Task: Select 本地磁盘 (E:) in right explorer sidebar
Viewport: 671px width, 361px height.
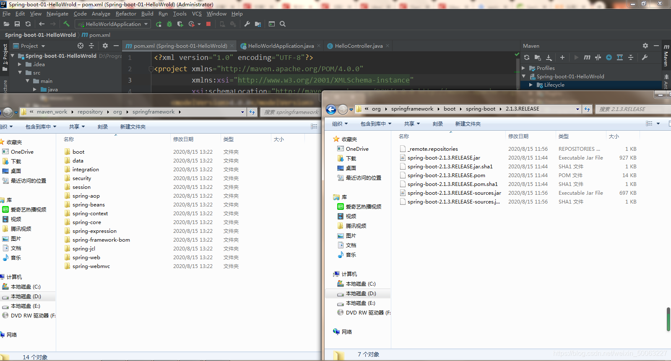Action: coord(360,303)
